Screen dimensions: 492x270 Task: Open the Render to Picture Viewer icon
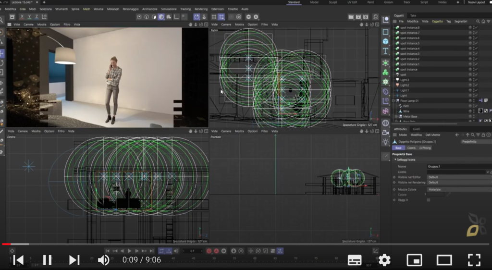click(358, 17)
